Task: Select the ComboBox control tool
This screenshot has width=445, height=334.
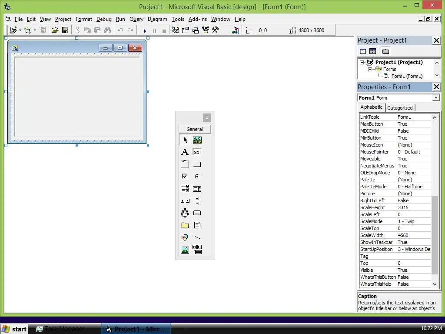Action: (185, 189)
